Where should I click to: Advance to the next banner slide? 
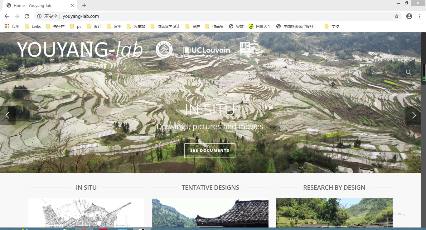click(414, 115)
